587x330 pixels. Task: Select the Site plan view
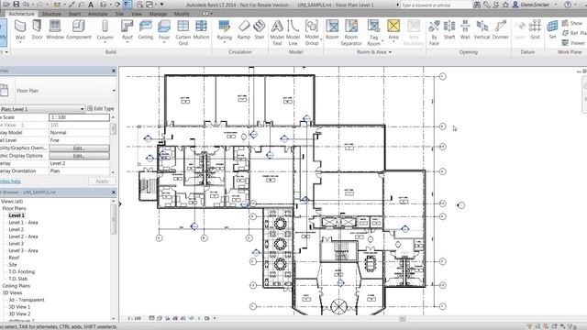[x=13, y=265]
